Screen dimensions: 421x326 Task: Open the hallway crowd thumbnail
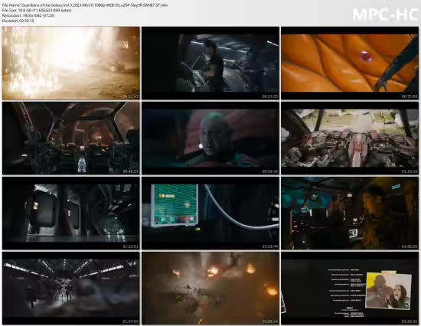pyautogui.click(x=71, y=289)
